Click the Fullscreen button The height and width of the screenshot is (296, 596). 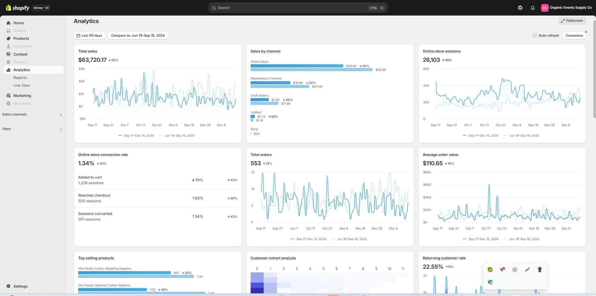point(572,21)
